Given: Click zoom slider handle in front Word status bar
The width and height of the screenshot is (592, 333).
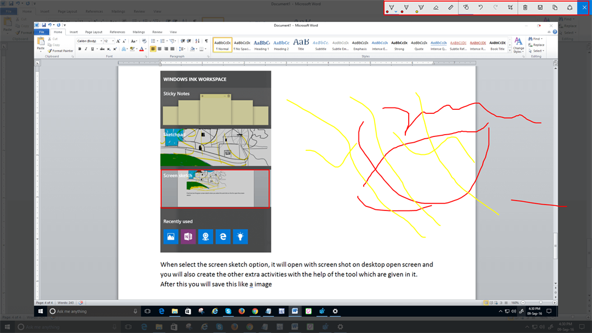Looking at the screenshot, I should pyautogui.click(x=541, y=303).
